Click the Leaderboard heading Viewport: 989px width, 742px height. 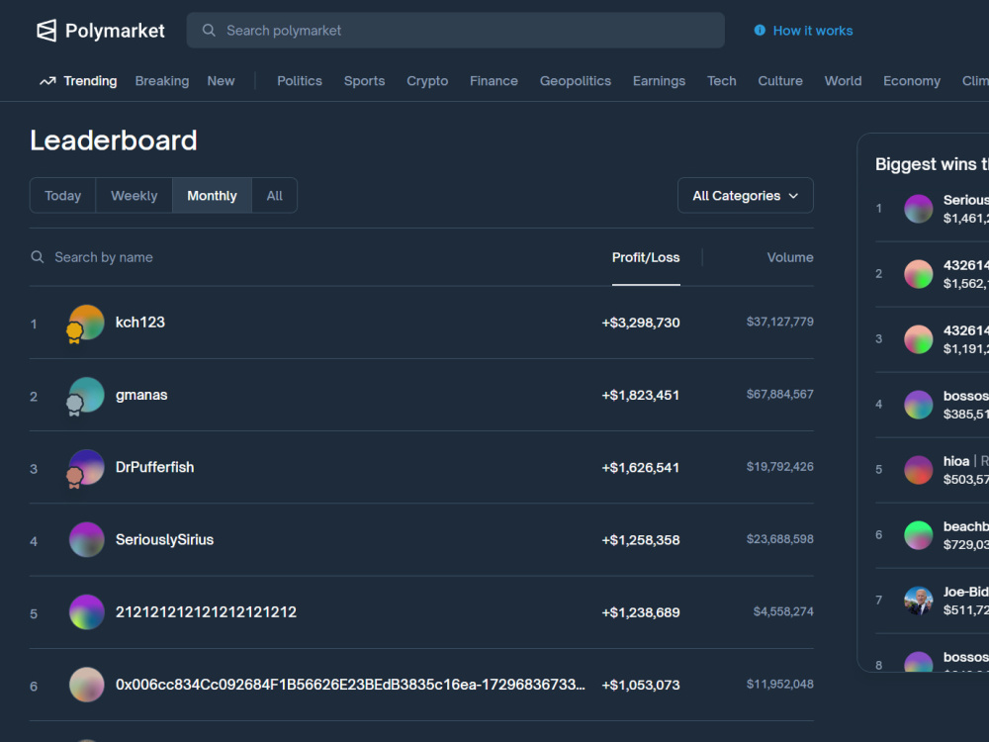pyautogui.click(x=114, y=140)
